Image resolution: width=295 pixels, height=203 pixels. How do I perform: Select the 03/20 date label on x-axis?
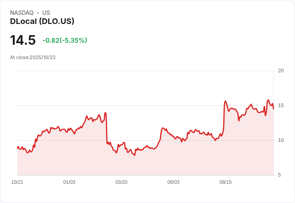coord(121,182)
